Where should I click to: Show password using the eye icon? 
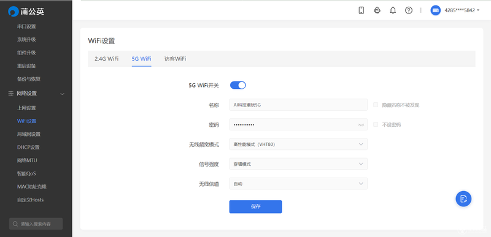361,124
